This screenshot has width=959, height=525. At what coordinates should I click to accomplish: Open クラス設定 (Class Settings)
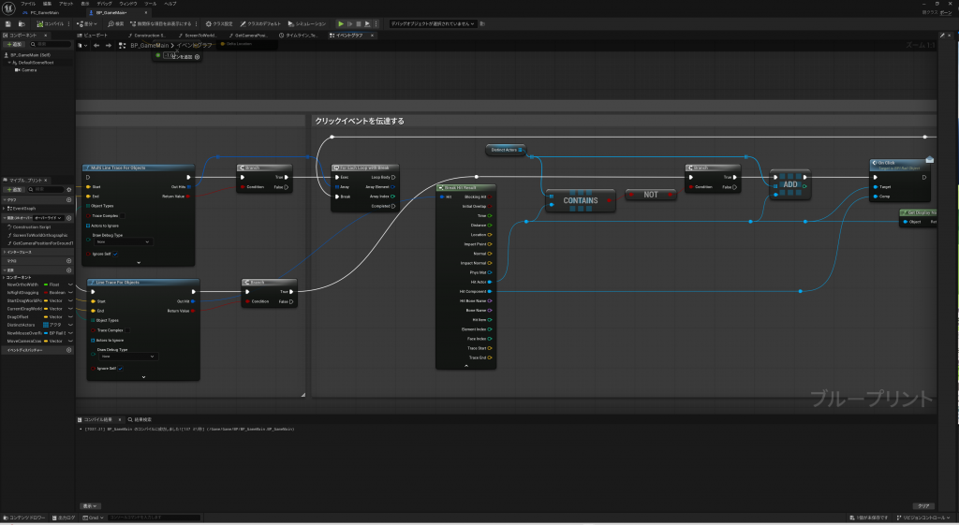pos(219,23)
